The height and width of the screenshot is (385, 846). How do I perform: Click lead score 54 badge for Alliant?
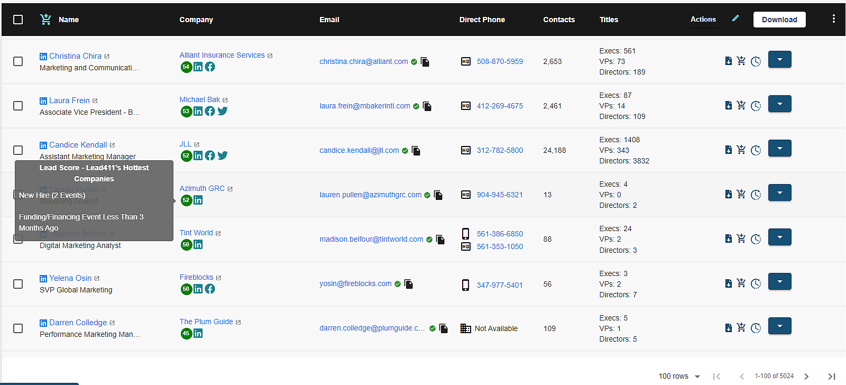pos(186,67)
